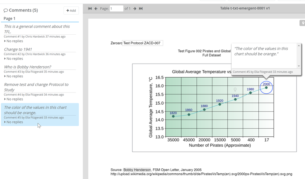Go to the first page icon
The height and width of the screenshot is (179, 305).
(x=90, y=8)
